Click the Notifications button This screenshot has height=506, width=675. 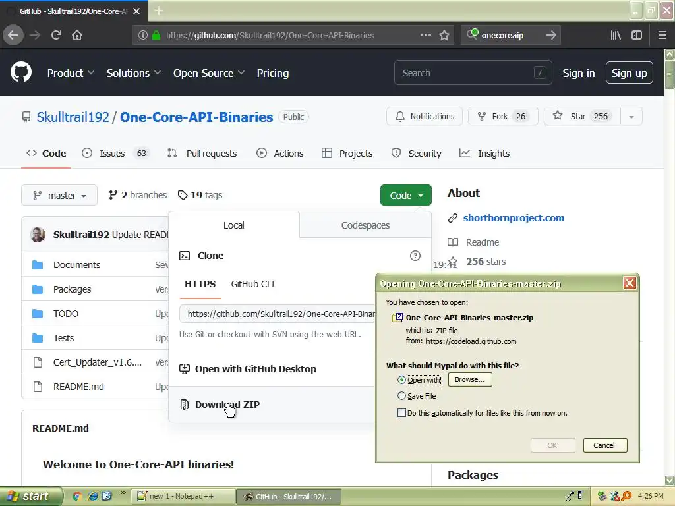click(x=425, y=116)
